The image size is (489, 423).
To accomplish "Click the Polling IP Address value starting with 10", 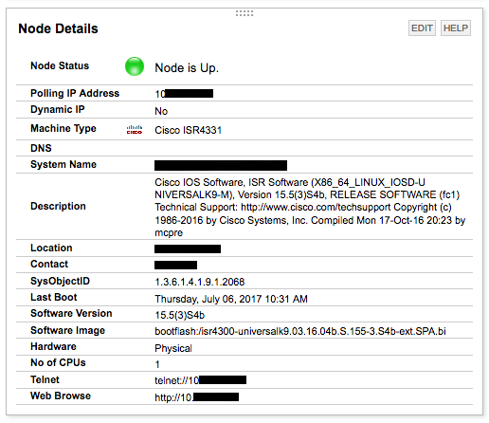I will point(184,94).
